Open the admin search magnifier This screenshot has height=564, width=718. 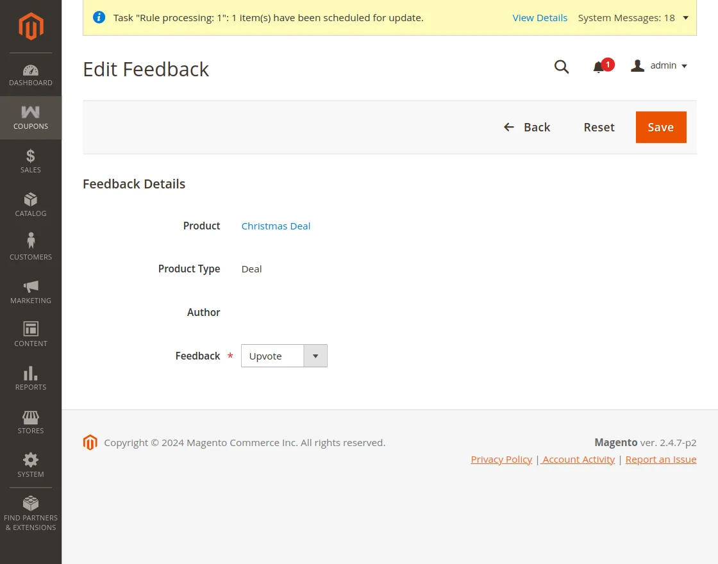(562, 67)
